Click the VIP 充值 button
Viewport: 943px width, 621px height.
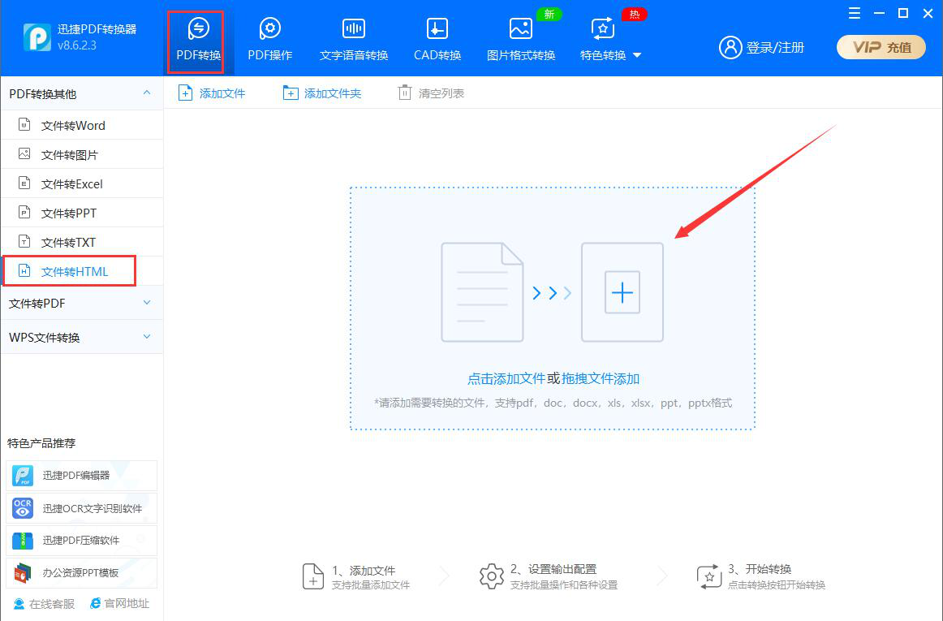(x=881, y=47)
